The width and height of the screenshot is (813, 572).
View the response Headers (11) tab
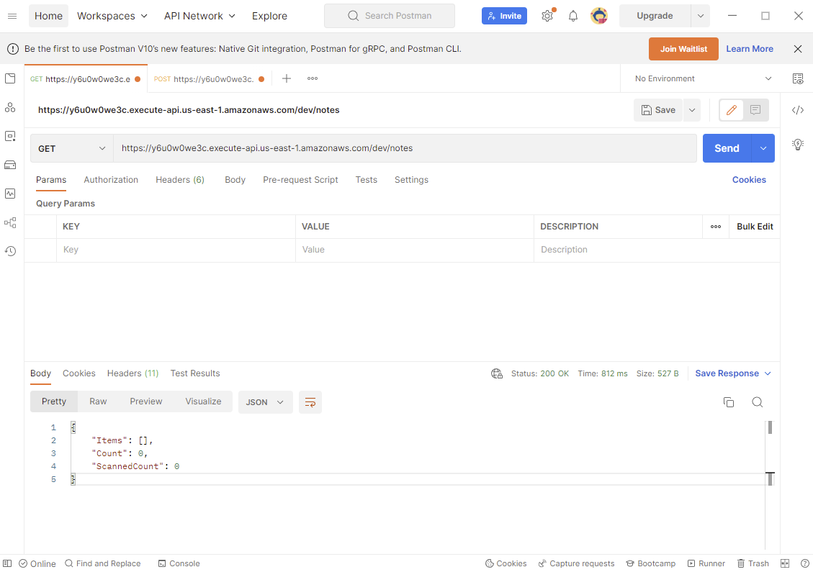point(132,373)
